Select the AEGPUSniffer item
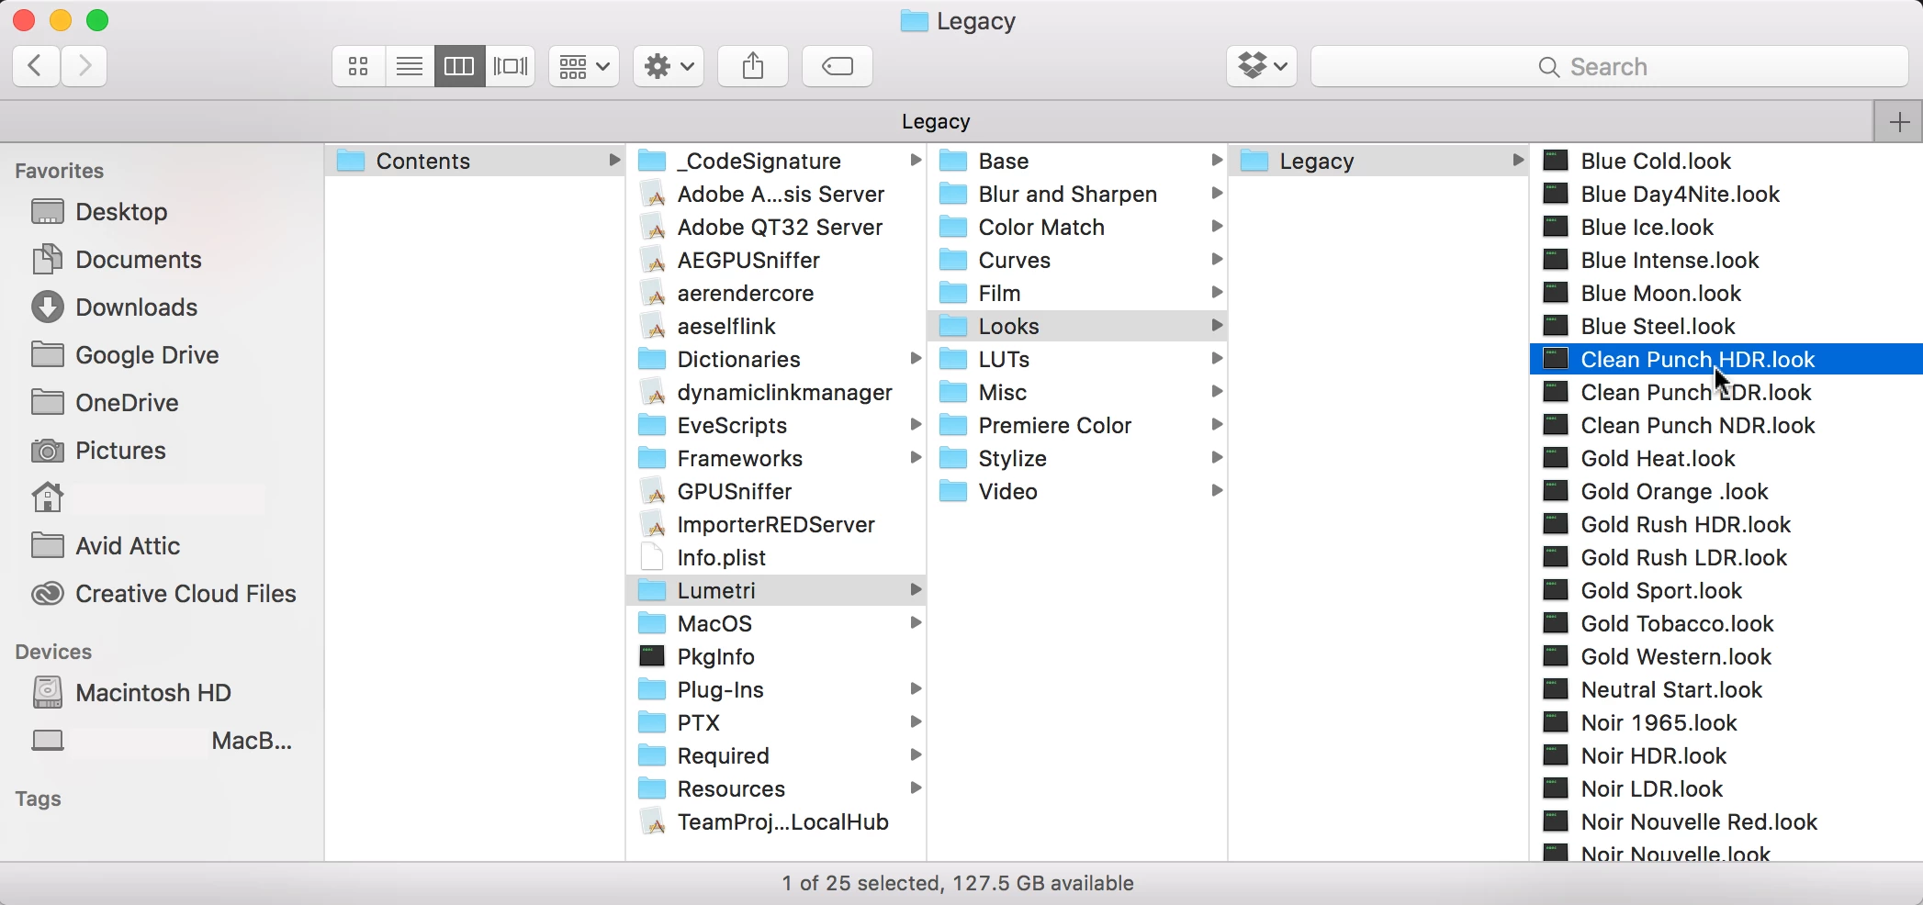The width and height of the screenshot is (1923, 905). pos(777,260)
